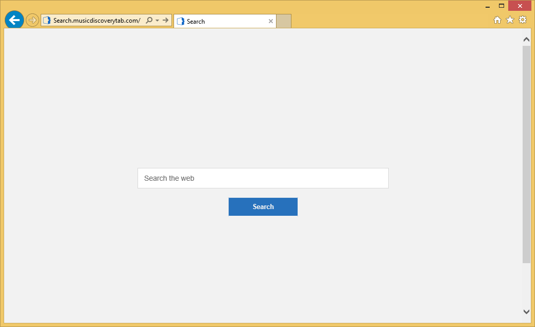
Task: Maximize the browser window
Action: pos(501,6)
